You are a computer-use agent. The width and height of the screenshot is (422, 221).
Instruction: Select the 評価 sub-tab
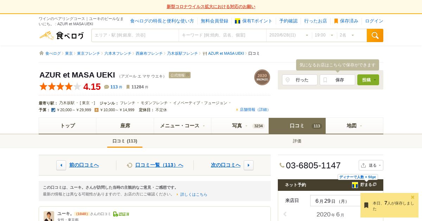tap(297, 141)
